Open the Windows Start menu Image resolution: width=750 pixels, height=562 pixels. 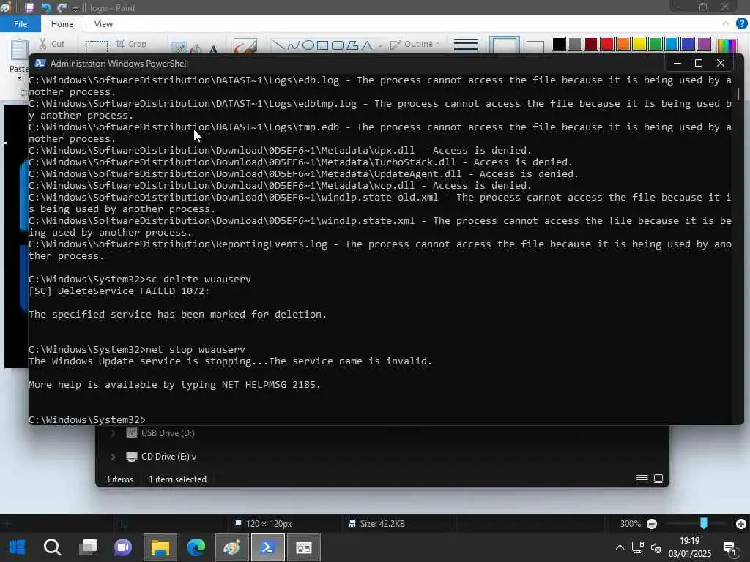18,547
